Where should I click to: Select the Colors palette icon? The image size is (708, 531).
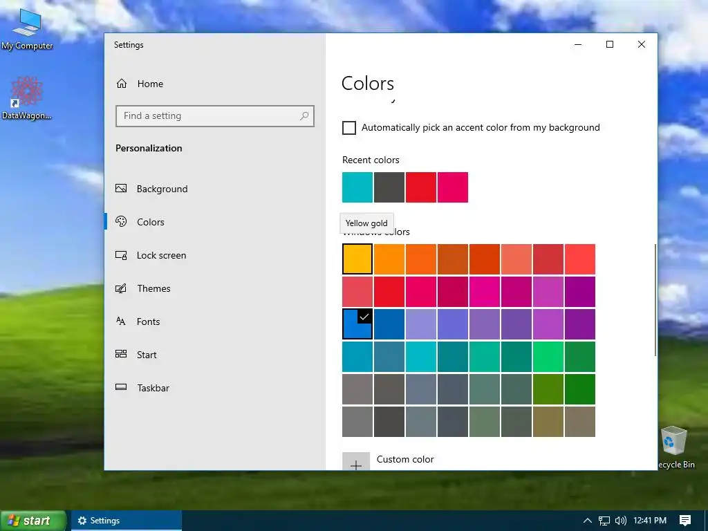121,221
